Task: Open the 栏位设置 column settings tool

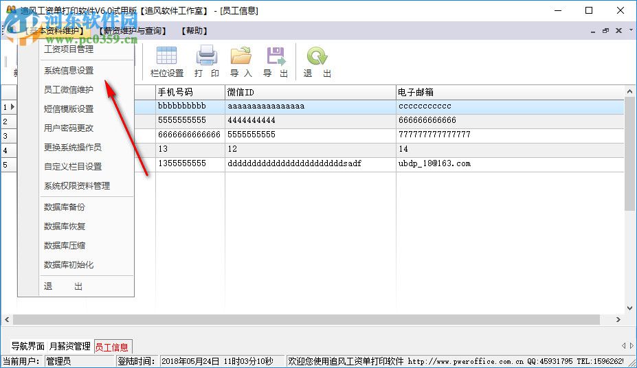Action: (x=166, y=61)
